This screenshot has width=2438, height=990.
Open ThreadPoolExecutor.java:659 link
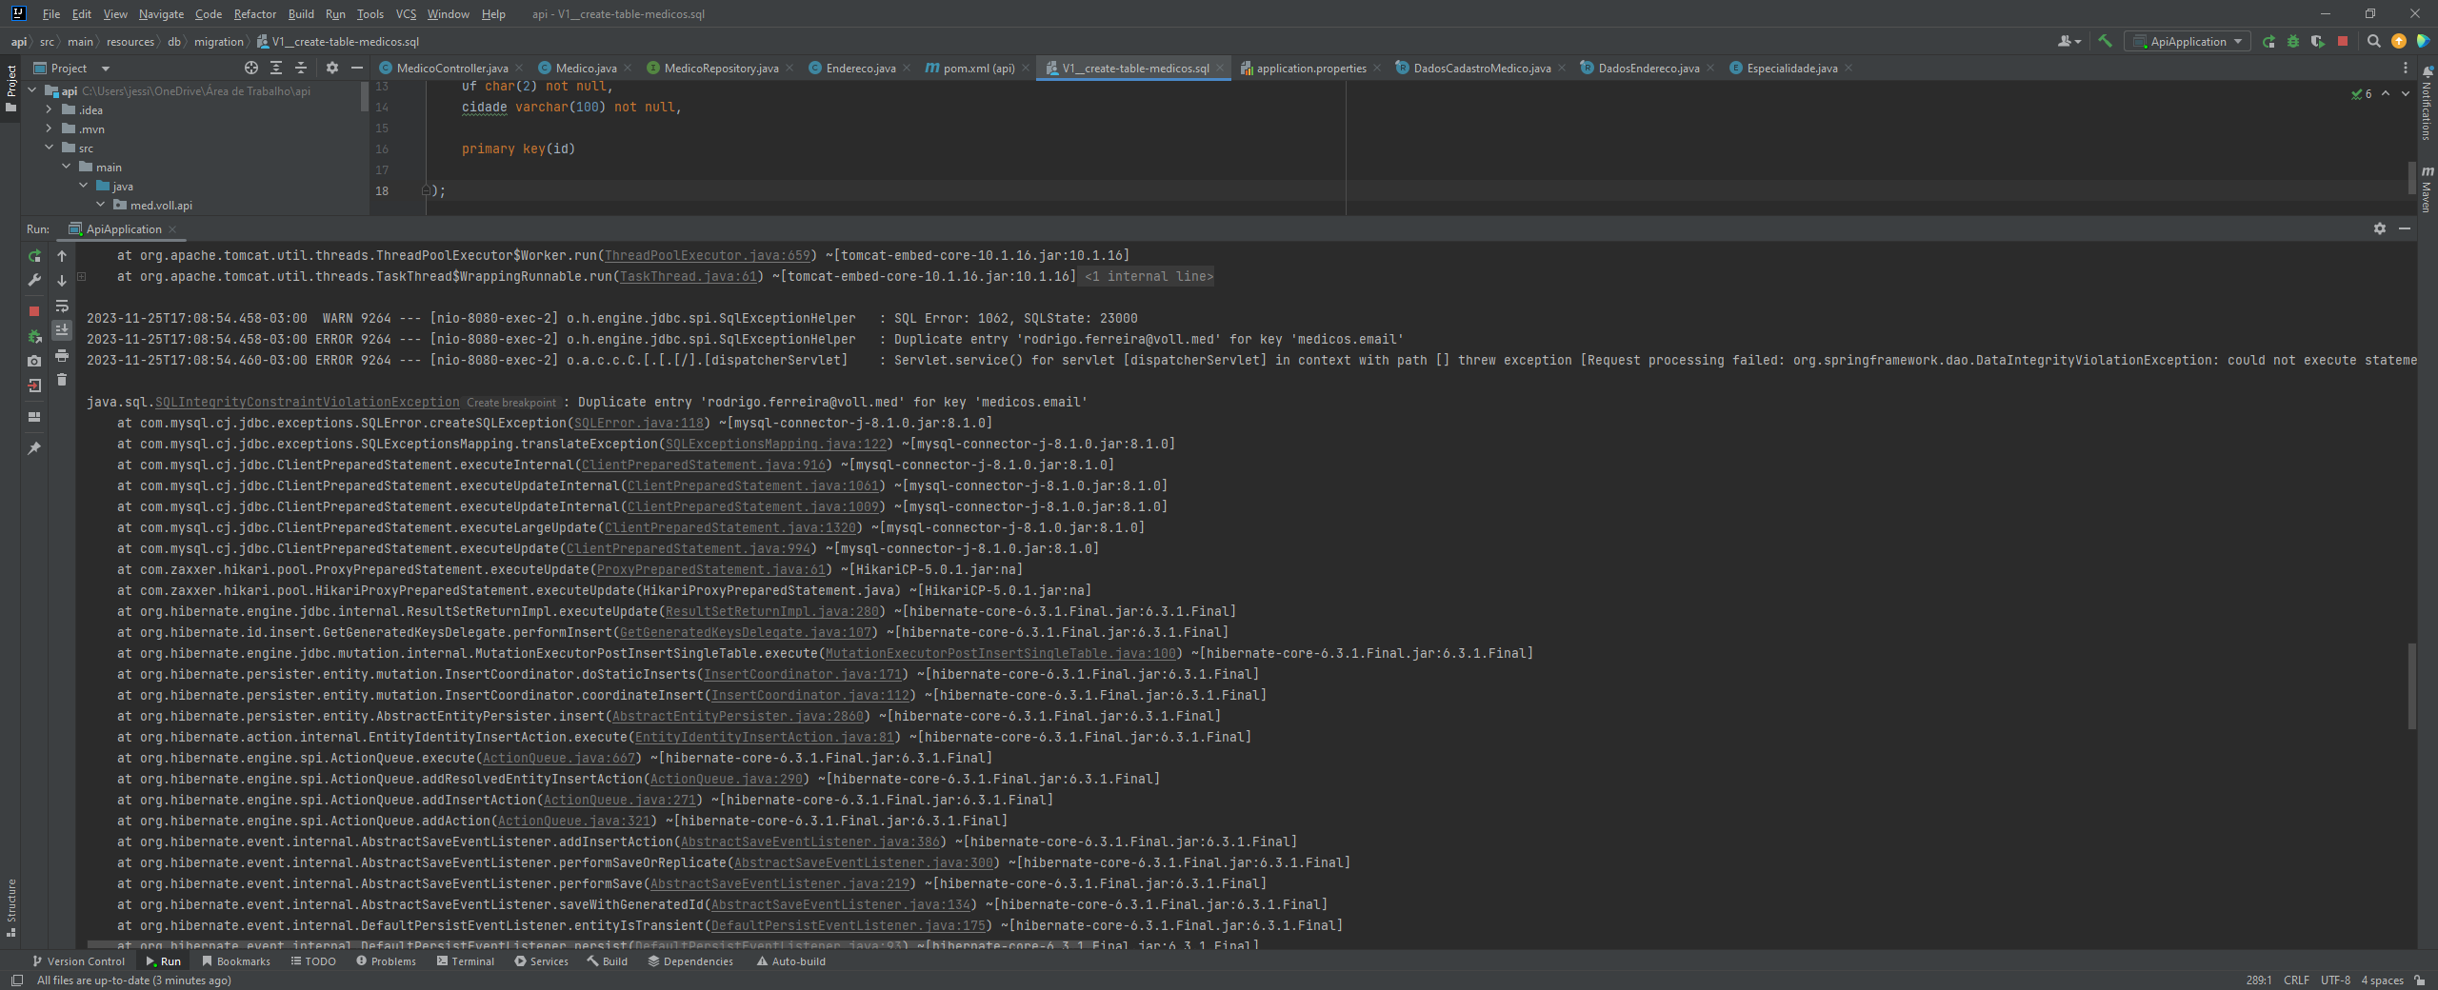708,256
